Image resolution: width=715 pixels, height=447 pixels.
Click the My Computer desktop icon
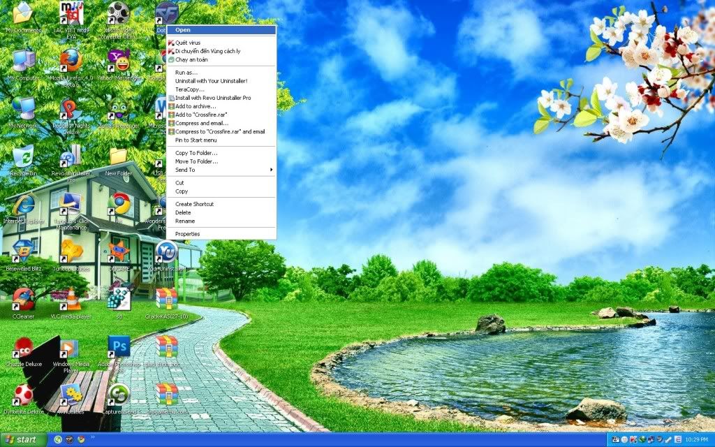tap(23, 61)
